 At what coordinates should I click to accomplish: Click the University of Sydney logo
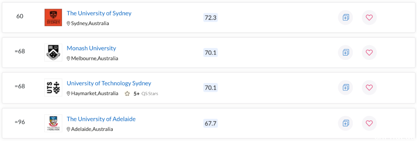click(x=53, y=17)
